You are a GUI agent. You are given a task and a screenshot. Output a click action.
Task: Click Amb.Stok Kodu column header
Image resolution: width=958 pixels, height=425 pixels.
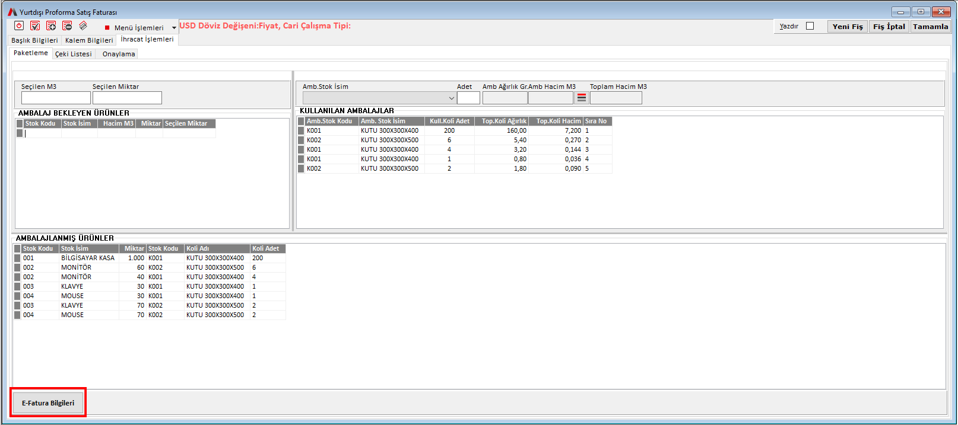pyautogui.click(x=331, y=122)
